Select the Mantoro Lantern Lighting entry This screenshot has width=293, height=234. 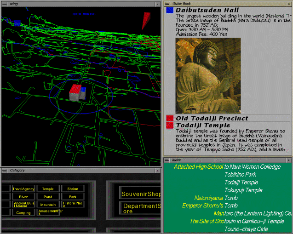coord(253,213)
